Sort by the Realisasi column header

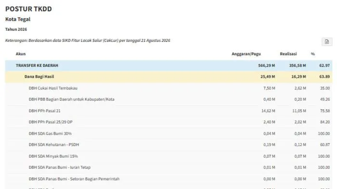(x=288, y=54)
